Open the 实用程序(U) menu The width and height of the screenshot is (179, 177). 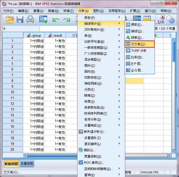(117, 11)
